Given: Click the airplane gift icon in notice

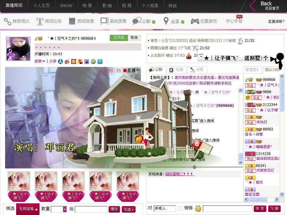Looking at the screenshot, I should point(195,48).
